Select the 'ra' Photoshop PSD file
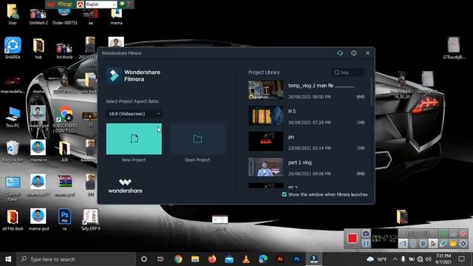The image size is (473, 266). [64, 219]
